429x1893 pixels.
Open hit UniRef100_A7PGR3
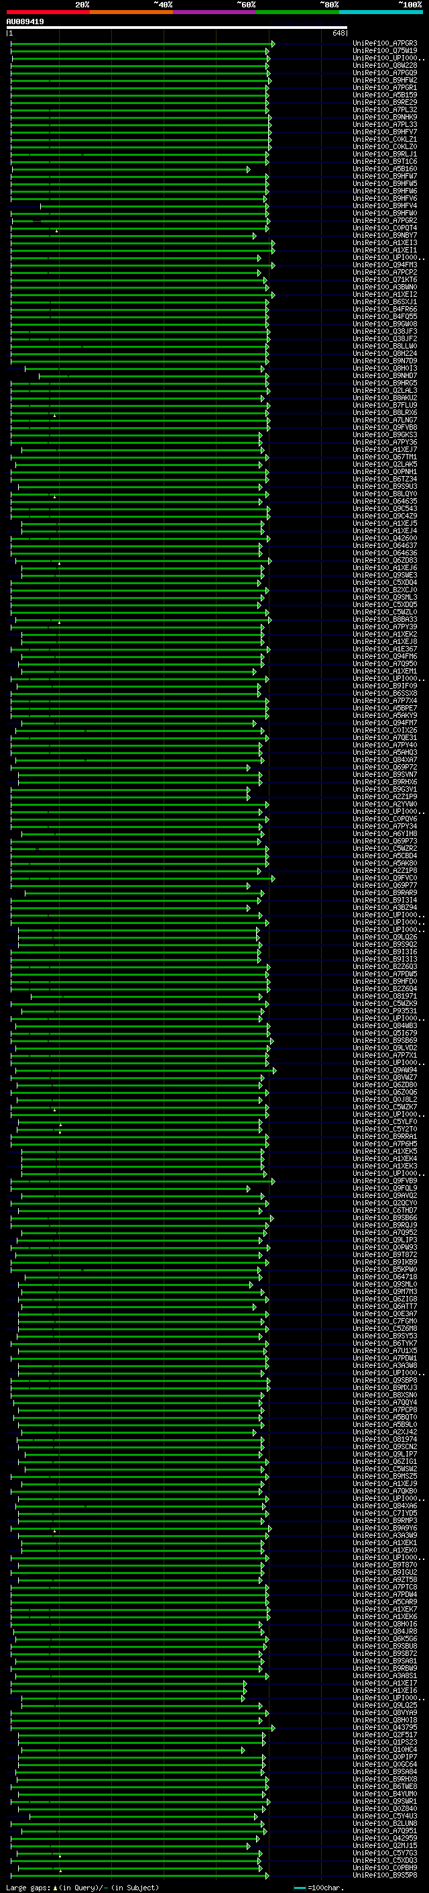click(x=385, y=44)
